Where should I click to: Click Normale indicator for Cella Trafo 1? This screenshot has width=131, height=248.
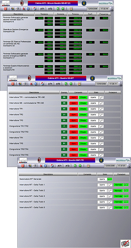(119, 185)
